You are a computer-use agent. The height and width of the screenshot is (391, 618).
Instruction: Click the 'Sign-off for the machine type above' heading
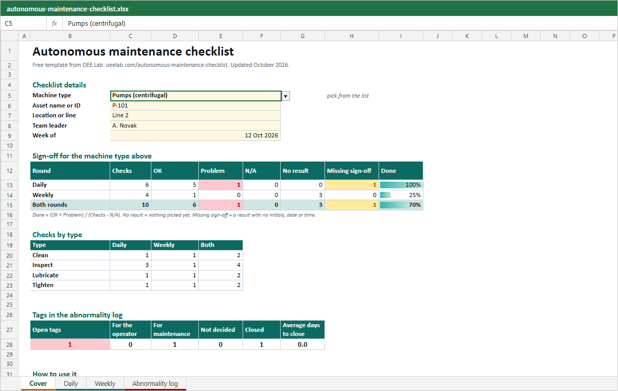[92, 156]
